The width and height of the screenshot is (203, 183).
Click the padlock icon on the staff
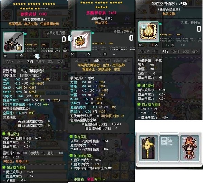click(19, 47)
